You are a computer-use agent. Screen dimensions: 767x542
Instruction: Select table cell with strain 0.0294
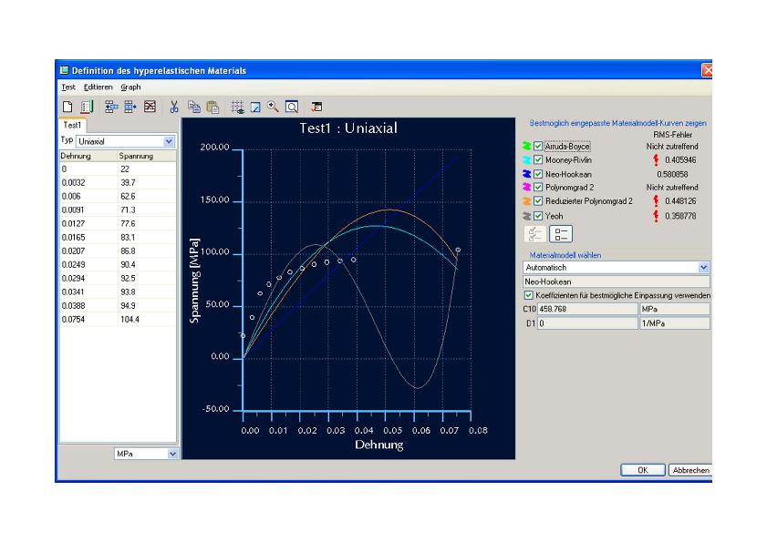[x=88, y=278]
